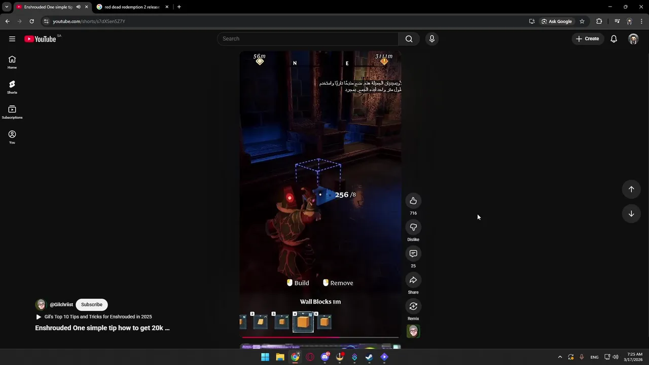The width and height of the screenshot is (649, 365).
Task: Open volume control in system tray
Action: (x=616, y=357)
